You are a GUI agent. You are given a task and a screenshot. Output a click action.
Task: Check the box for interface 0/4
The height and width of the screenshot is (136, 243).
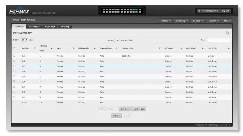click(x=14, y=71)
